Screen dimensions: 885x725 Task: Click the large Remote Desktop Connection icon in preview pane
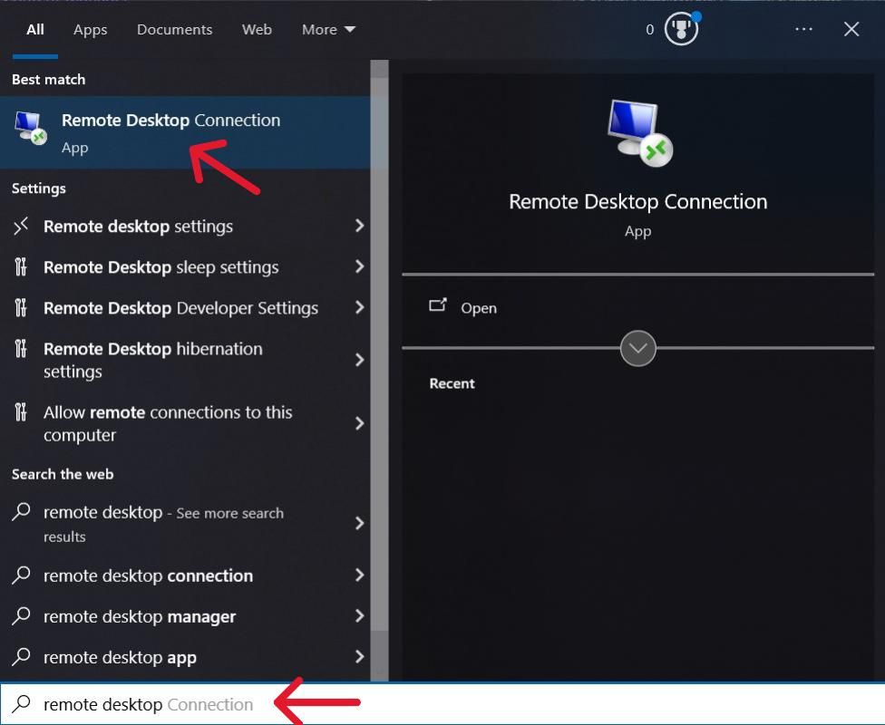pyautogui.click(x=639, y=134)
